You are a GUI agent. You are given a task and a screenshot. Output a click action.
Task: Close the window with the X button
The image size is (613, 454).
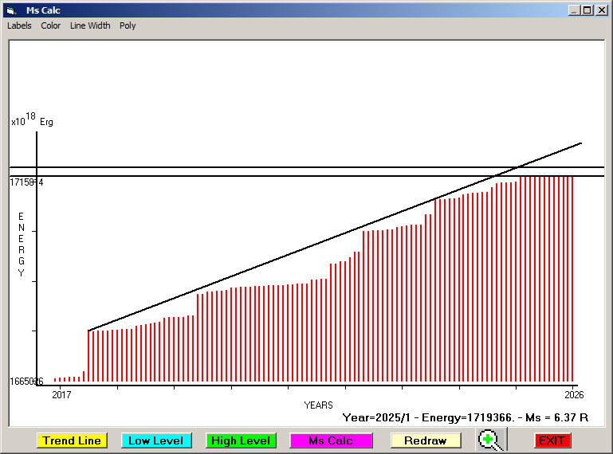coord(601,10)
